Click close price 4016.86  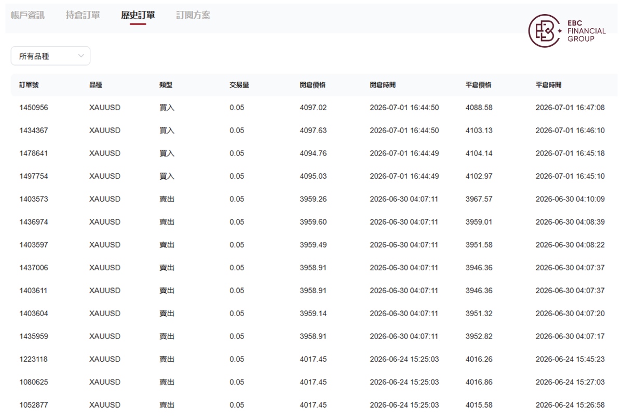(x=479, y=382)
